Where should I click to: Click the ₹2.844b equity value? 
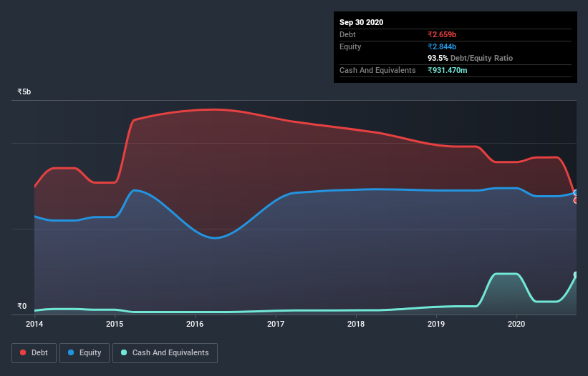click(x=442, y=46)
